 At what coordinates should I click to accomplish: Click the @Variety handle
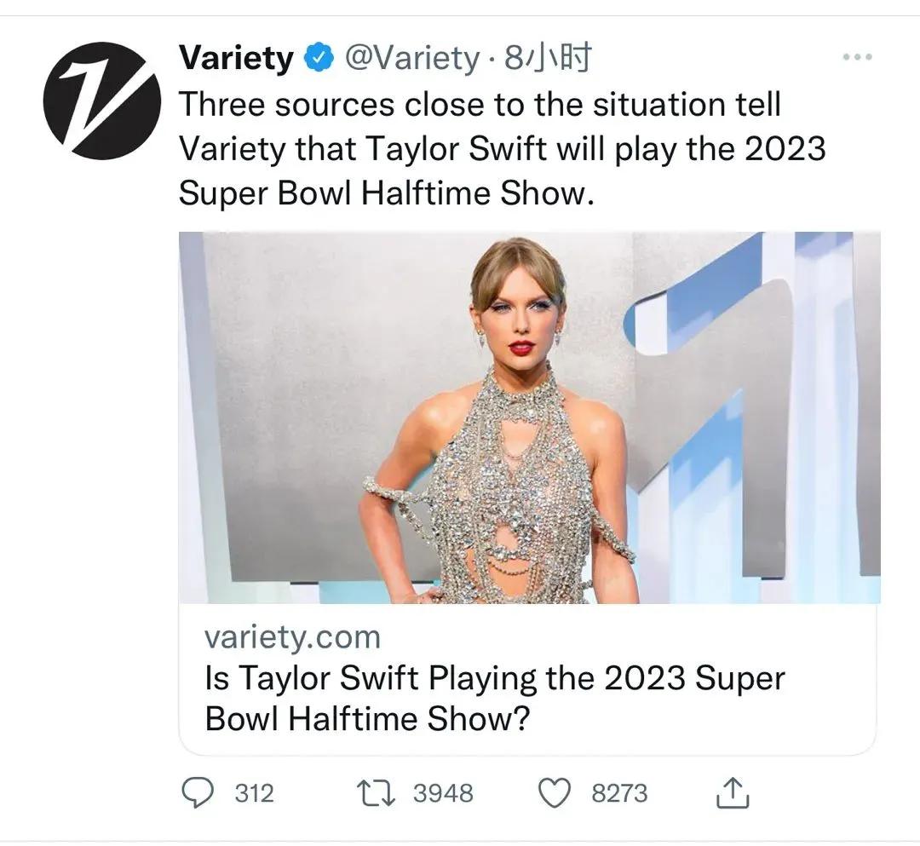pyautogui.click(x=411, y=59)
